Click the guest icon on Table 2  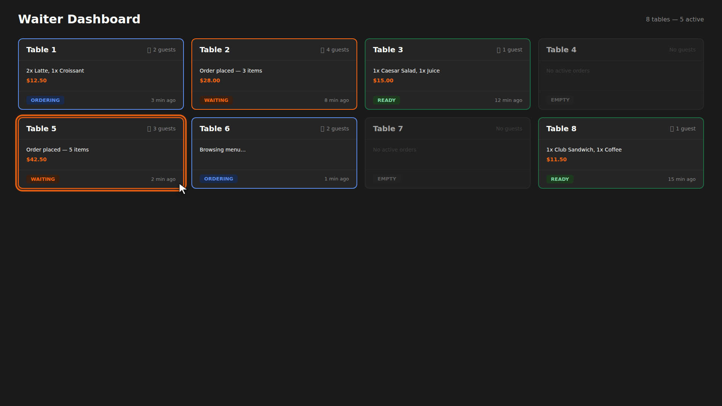point(323,50)
